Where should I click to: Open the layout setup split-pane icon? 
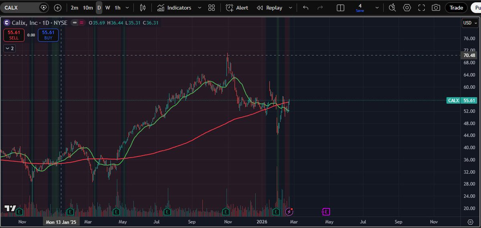[340, 8]
